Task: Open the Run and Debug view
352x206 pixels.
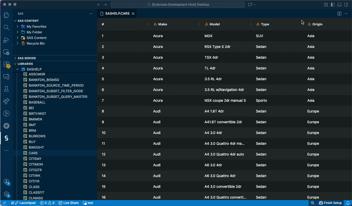Action: pos(6,40)
